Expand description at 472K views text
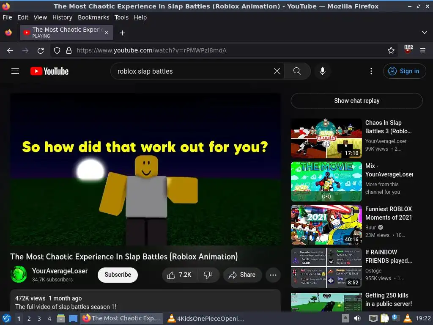The height and width of the screenshot is (325, 433). click(x=30, y=298)
